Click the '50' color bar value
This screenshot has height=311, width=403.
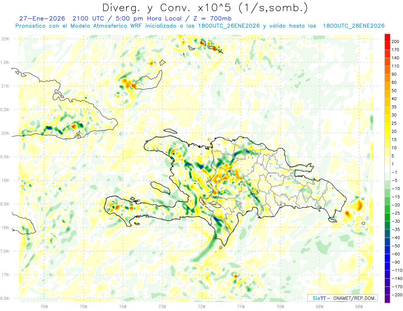click(395, 91)
